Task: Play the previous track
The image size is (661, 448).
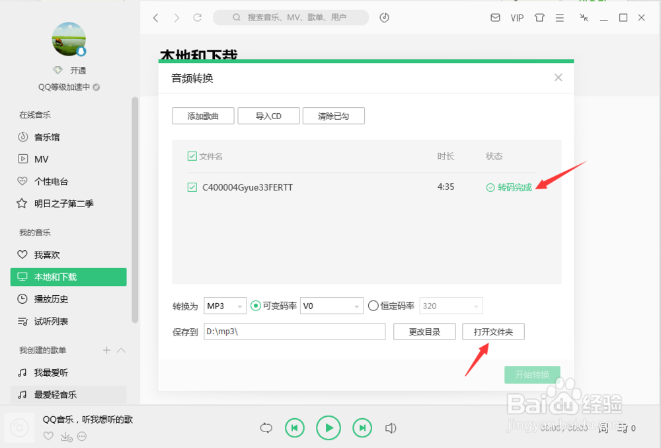Action: click(295, 428)
